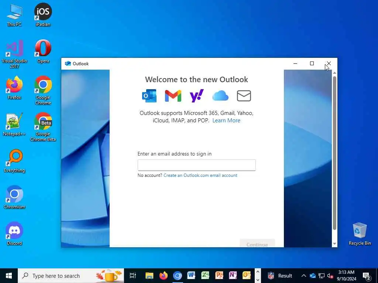Open Excel from taskbar
The image size is (378, 283).
click(205, 276)
